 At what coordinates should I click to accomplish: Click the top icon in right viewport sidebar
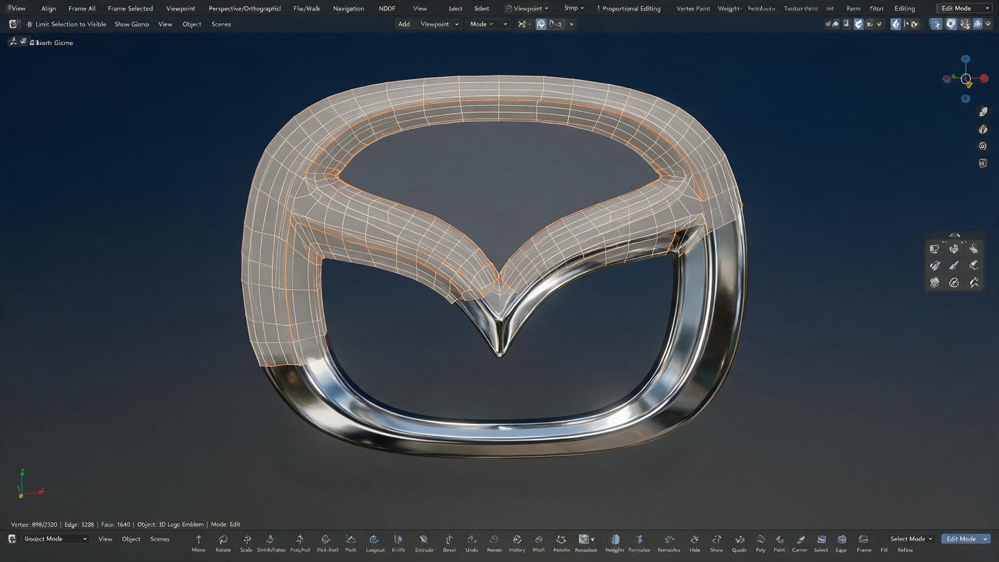tap(983, 112)
